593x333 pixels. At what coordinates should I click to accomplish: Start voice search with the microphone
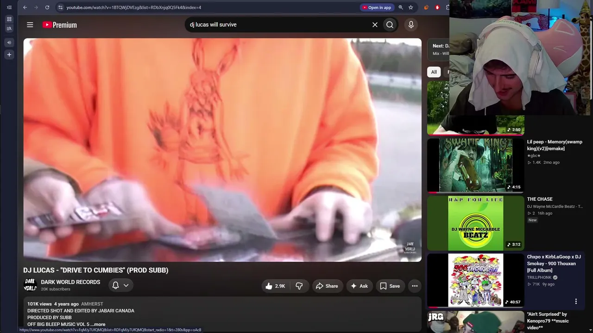tap(411, 25)
